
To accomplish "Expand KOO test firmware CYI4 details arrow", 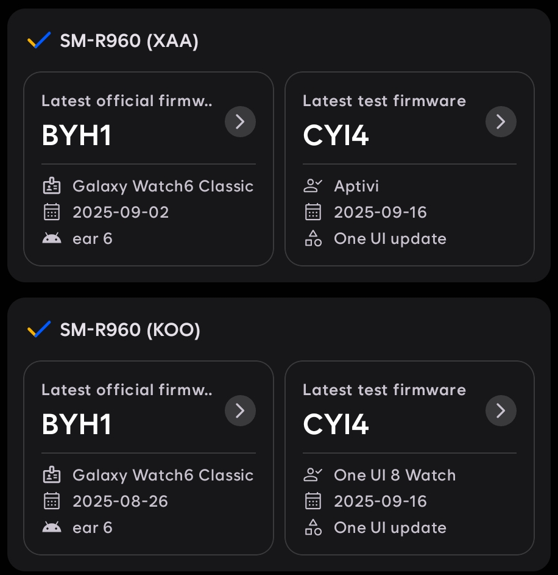I will 501,411.
